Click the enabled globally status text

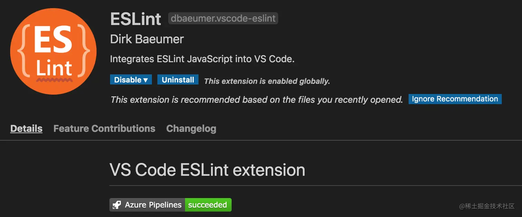click(267, 81)
